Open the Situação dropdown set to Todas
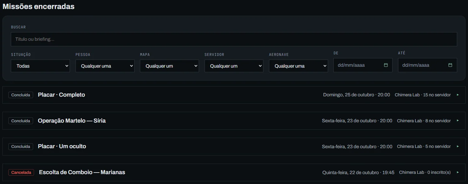The image size is (468, 184). tap(40, 66)
